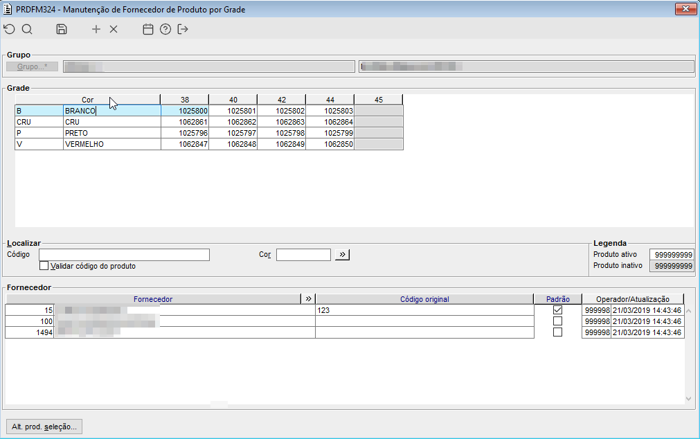Click product code 1062847
The height and width of the screenshot is (439, 700).
(x=185, y=144)
